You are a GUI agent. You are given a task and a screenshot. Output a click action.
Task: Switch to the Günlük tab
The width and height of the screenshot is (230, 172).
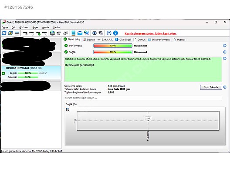pos(139,40)
